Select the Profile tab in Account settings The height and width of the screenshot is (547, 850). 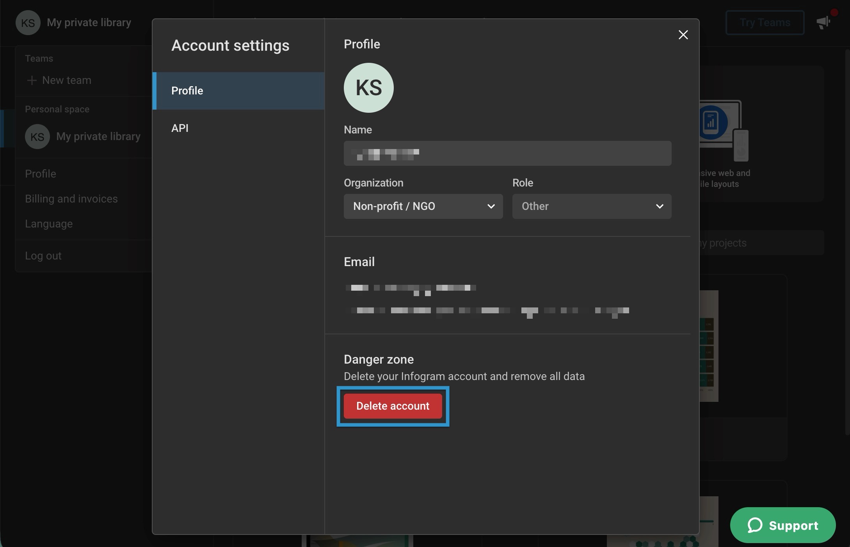(x=187, y=91)
